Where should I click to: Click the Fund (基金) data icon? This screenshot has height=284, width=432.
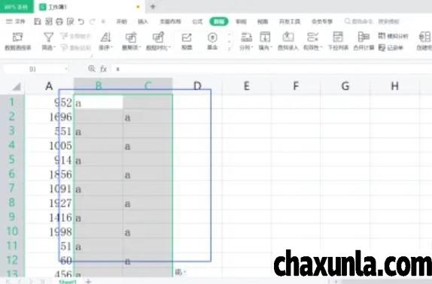[x=212, y=41]
